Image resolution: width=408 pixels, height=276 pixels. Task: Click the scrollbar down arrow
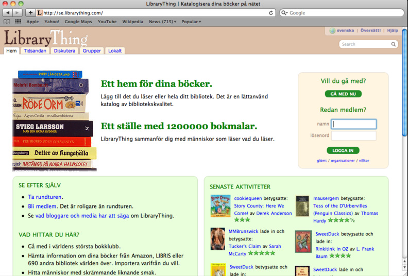coord(404,267)
